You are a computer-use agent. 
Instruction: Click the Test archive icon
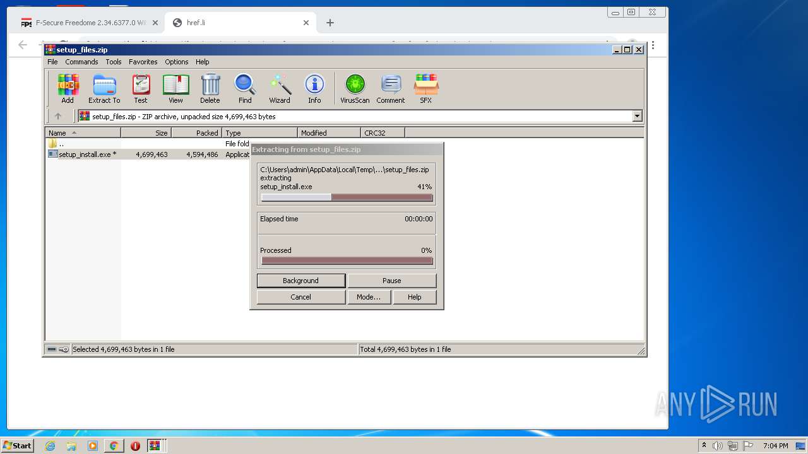pyautogui.click(x=141, y=89)
